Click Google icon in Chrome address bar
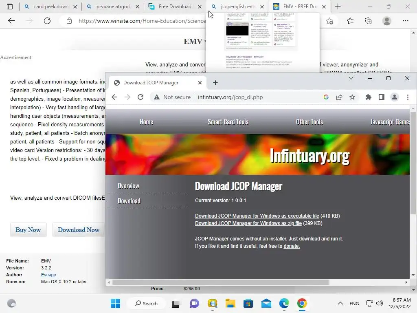 [x=326, y=97]
